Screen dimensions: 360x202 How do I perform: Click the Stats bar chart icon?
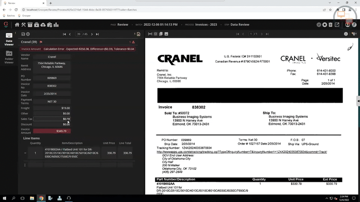coord(57,25)
